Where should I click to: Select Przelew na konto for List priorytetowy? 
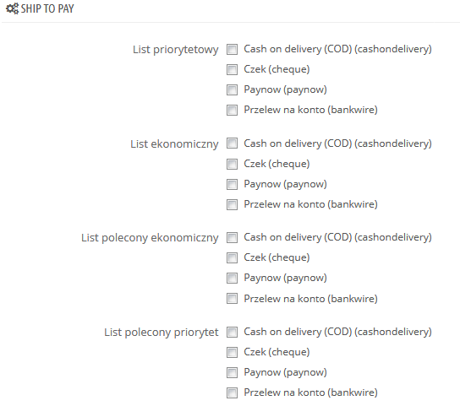(x=232, y=110)
